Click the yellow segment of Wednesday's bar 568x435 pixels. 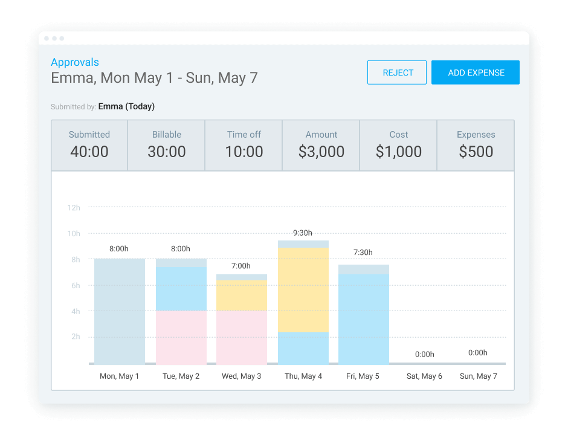click(x=242, y=295)
